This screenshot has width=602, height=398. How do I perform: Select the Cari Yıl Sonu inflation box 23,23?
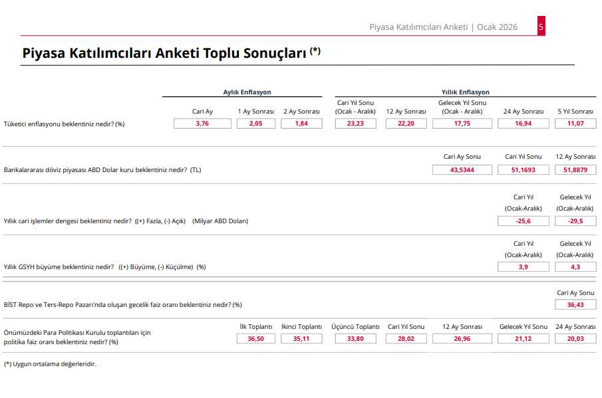(x=355, y=124)
